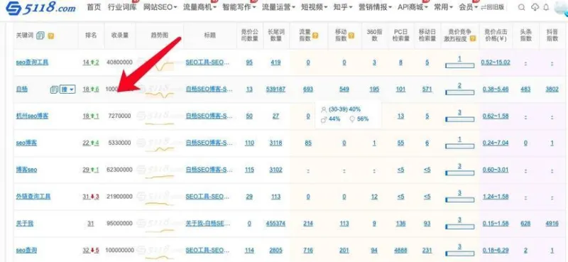Click copy icon in 白杨 row
This screenshot has height=262, width=568.
(x=55, y=89)
